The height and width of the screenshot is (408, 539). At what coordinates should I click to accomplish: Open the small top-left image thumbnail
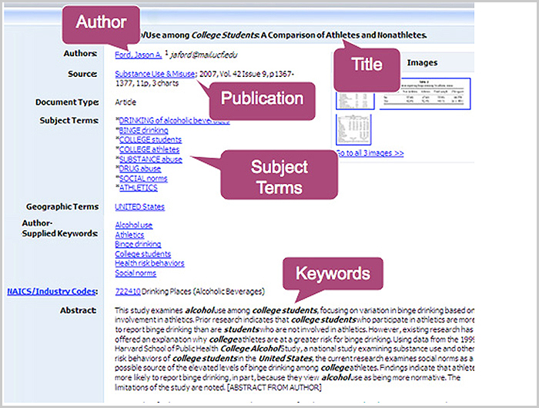[355, 100]
